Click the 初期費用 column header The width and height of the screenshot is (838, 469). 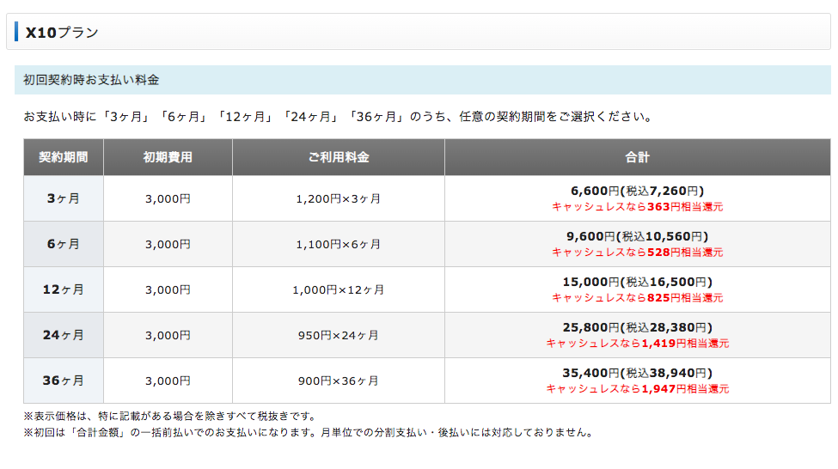pyautogui.click(x=168, y=157)
